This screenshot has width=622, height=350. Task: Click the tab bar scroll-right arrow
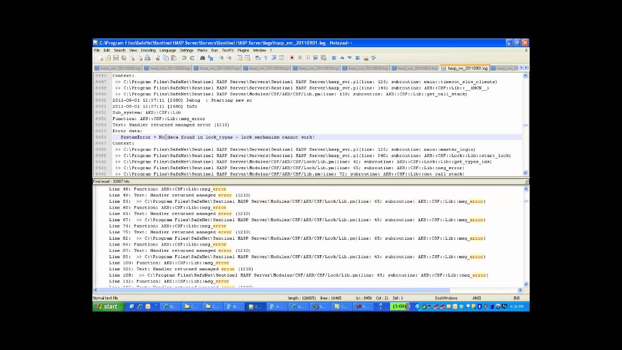[526, 68]
